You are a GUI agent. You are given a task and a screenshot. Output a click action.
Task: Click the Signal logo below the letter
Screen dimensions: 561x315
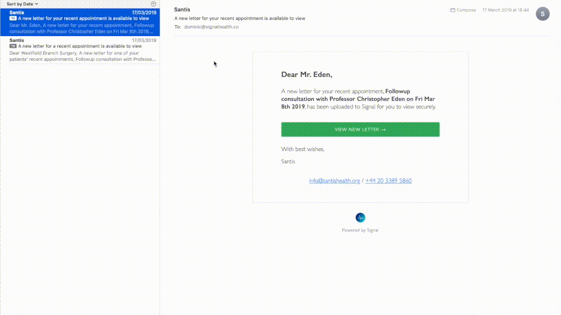click(x=361, y=218)
